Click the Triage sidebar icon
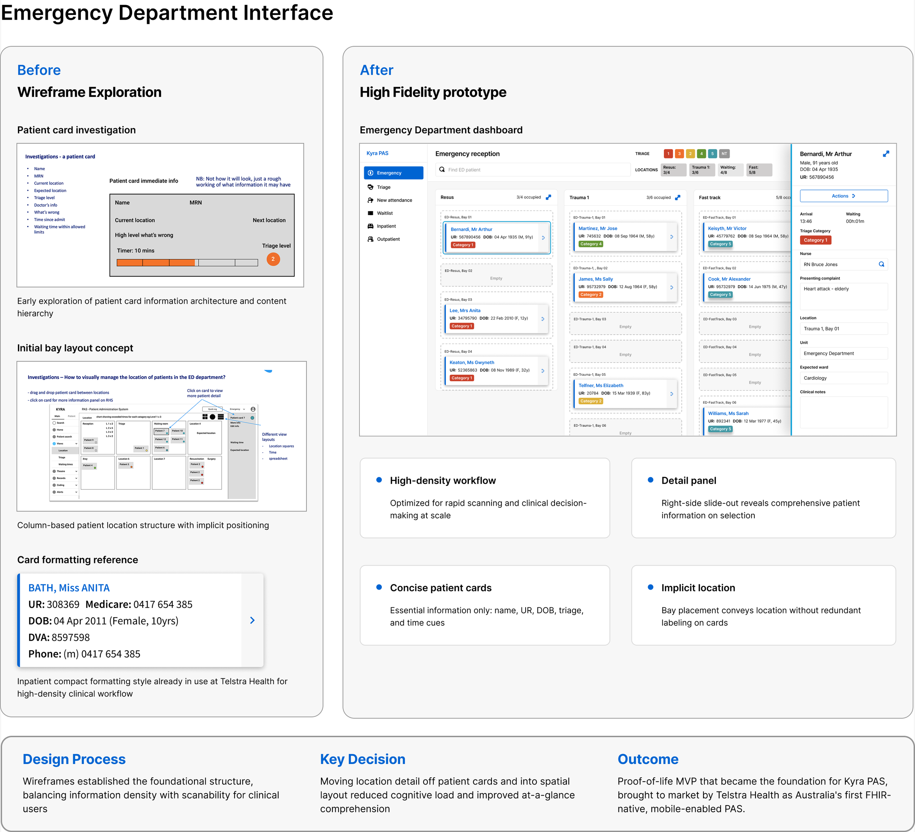The width and height of the screenshot is (915, 832). 370,187
